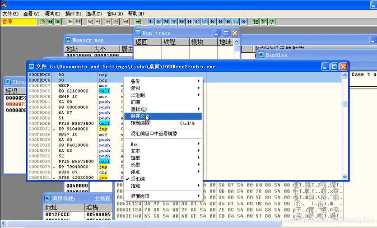Open the 帮助(H) menu
The image size is (377, 228).
pos(136,14)
